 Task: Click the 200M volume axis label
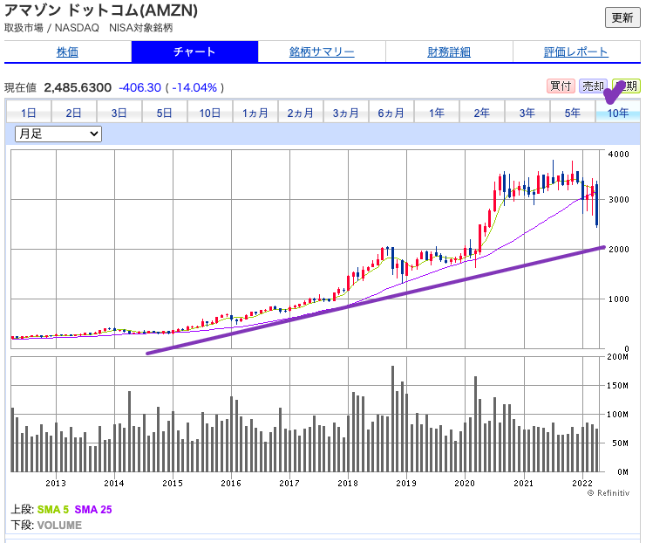[x=617, y=356]
